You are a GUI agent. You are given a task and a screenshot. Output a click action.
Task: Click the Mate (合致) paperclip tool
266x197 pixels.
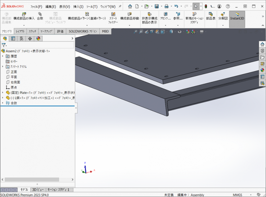[40, 14]
